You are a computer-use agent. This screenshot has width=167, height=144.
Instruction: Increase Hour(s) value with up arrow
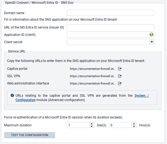point(134,124)
